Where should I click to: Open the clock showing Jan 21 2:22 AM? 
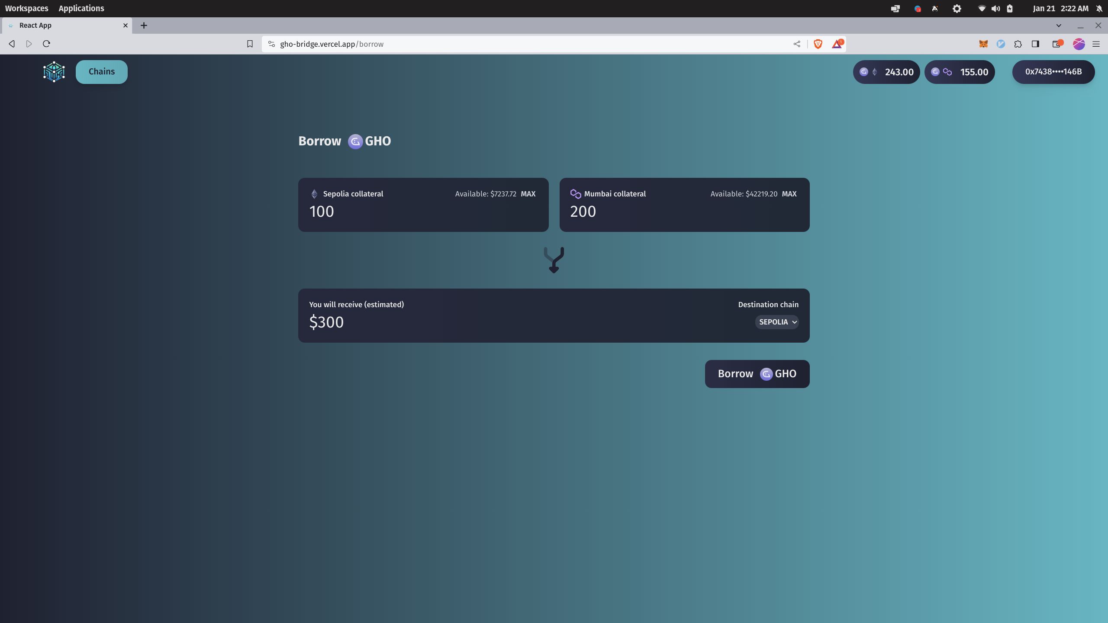pyautogui.click(x=1060, y=9)
